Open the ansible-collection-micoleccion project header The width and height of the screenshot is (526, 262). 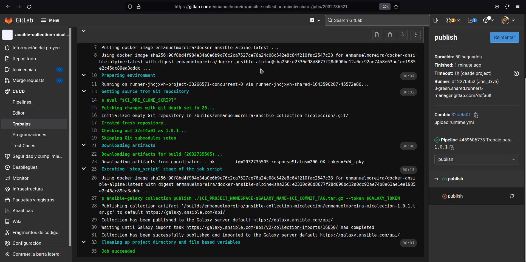(35, 35)
